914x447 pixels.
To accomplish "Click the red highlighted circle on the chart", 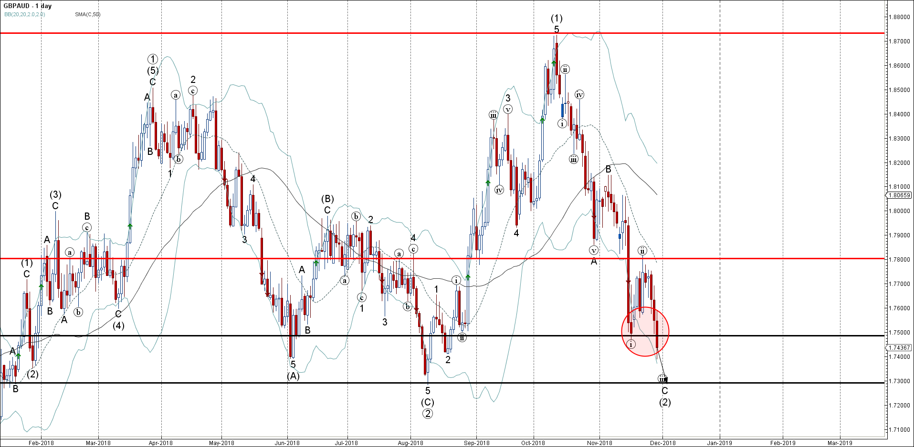I will pyautogui.click(x=645, y=331).
